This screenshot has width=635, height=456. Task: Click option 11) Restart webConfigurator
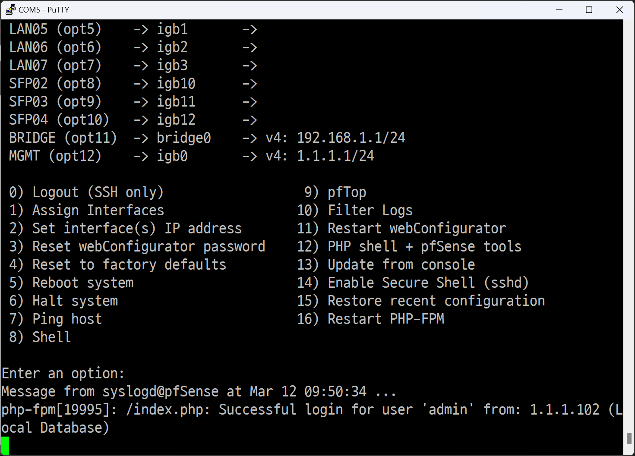coord(401,228)
